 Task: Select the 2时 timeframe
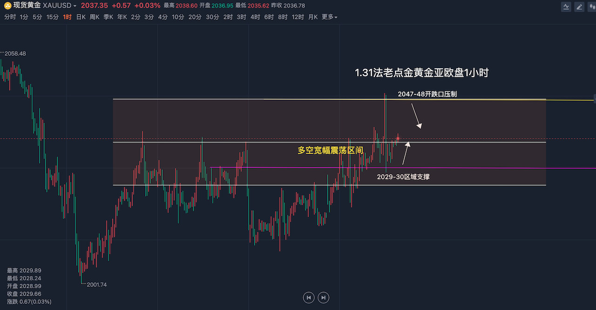click(228, 17)
